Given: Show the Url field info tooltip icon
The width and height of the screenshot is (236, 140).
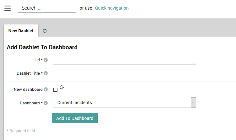Looking at the screenshot, I should tap(46, 60).
